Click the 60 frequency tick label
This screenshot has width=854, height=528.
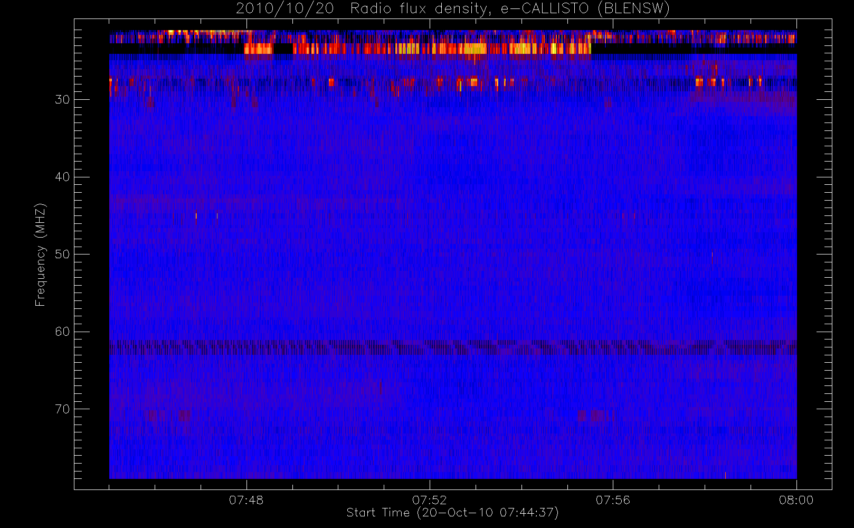pos(62,332)
